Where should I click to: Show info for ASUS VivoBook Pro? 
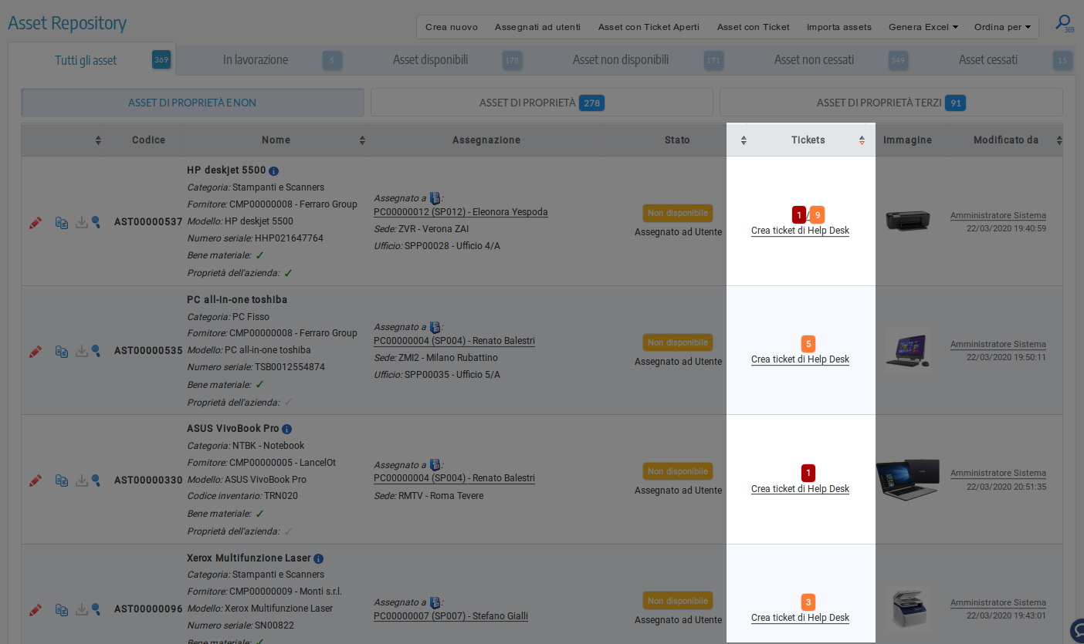point(286,429)
